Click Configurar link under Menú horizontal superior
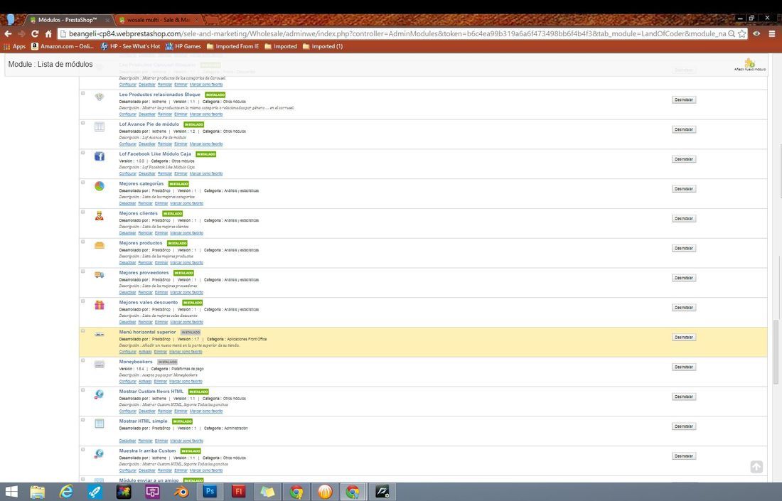 [128, 352]
